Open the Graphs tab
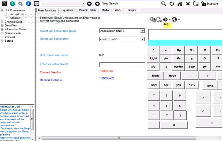223x141 pixels. coord(132,10)
